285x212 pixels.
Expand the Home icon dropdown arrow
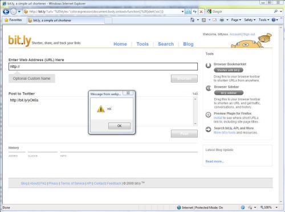(x=198, y=20)
